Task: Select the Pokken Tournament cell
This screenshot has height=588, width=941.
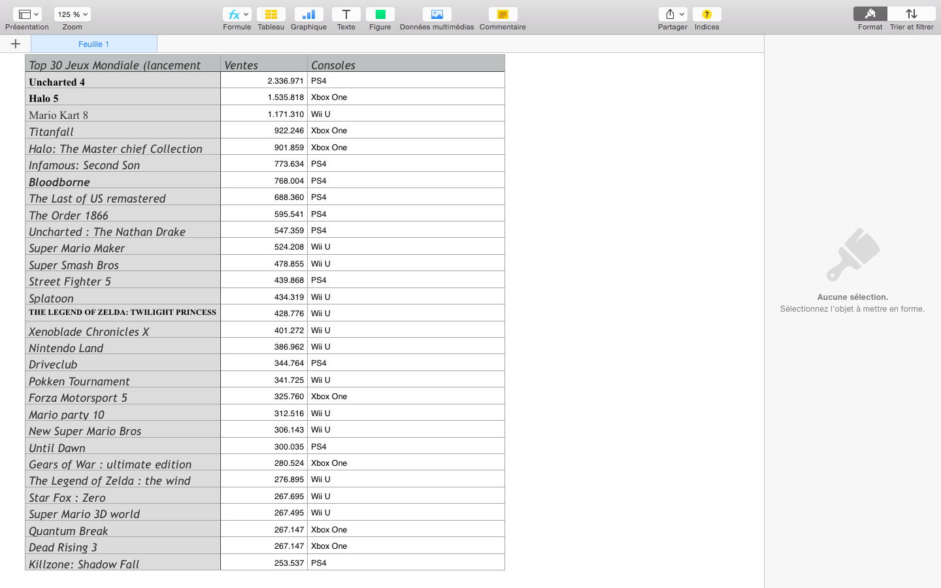Action: 123,380
